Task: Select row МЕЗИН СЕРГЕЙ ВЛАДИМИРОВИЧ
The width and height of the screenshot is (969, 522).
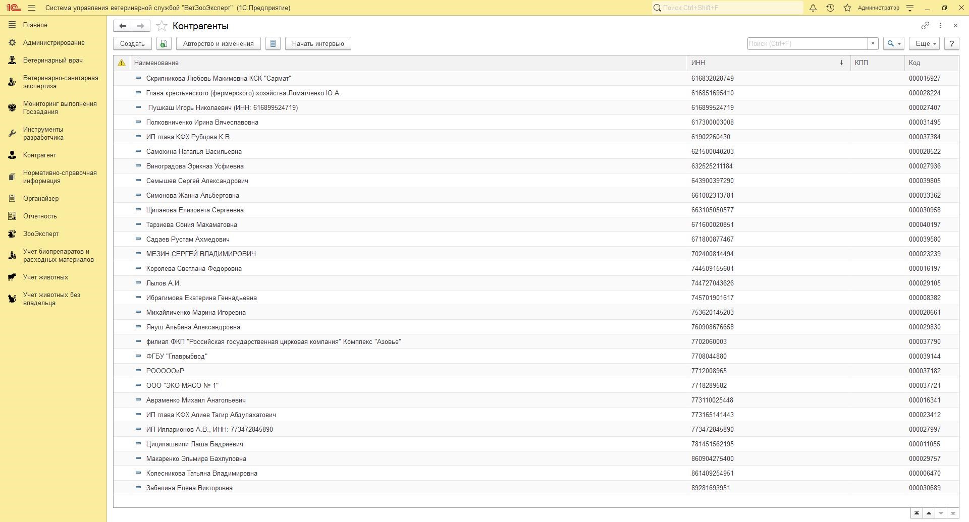Action: 536,254
